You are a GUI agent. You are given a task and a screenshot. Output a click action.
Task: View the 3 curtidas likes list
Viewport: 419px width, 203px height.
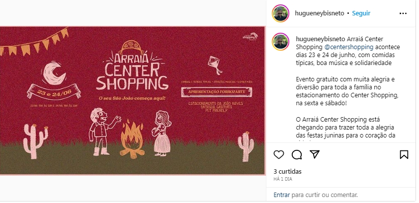pos(287,172)
